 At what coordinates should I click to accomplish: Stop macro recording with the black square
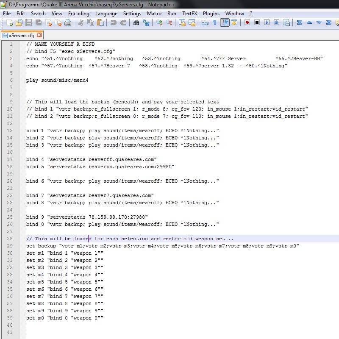point(257,22)
